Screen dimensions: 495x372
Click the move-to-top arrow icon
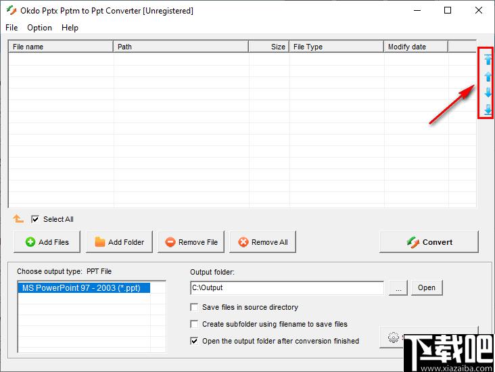[x=488, y=60]
